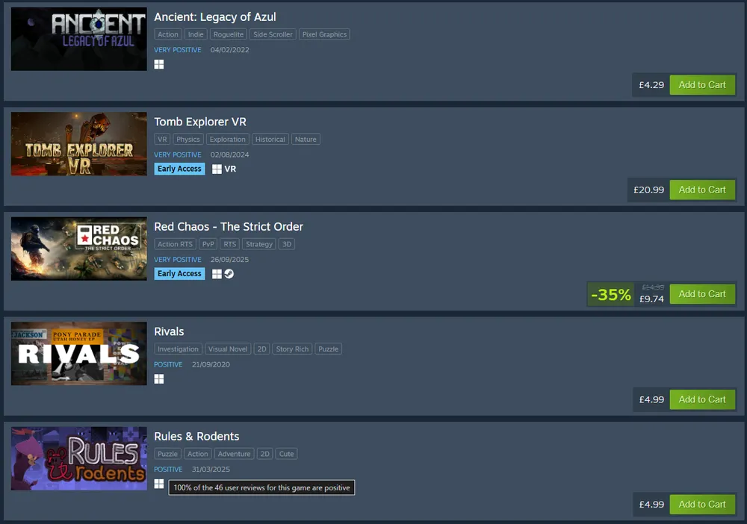Select the Roguelite tag on Ancient

[228, 34]
